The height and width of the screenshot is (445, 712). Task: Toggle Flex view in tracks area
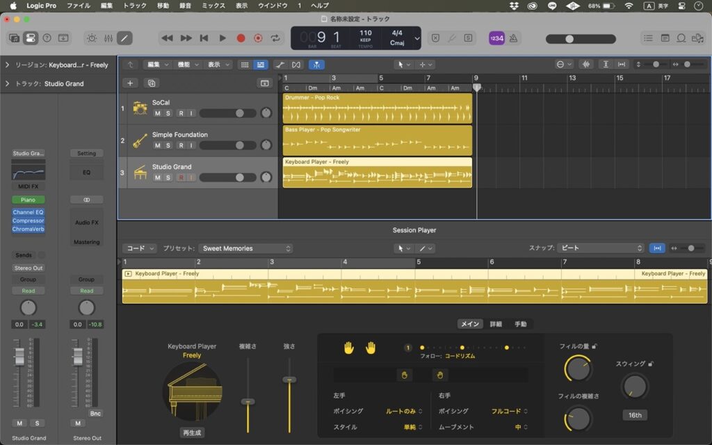296,65
